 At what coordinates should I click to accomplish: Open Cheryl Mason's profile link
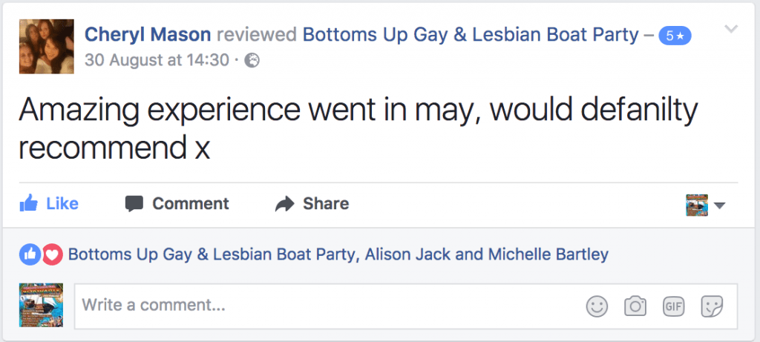pos(148,34)
